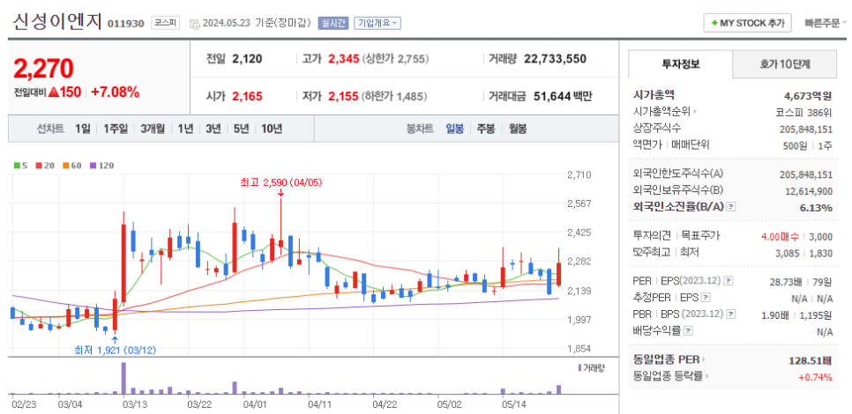Open the 동일업종 등락률 link
The height and width of the screenshot is (414, 852).
(673, 375)
